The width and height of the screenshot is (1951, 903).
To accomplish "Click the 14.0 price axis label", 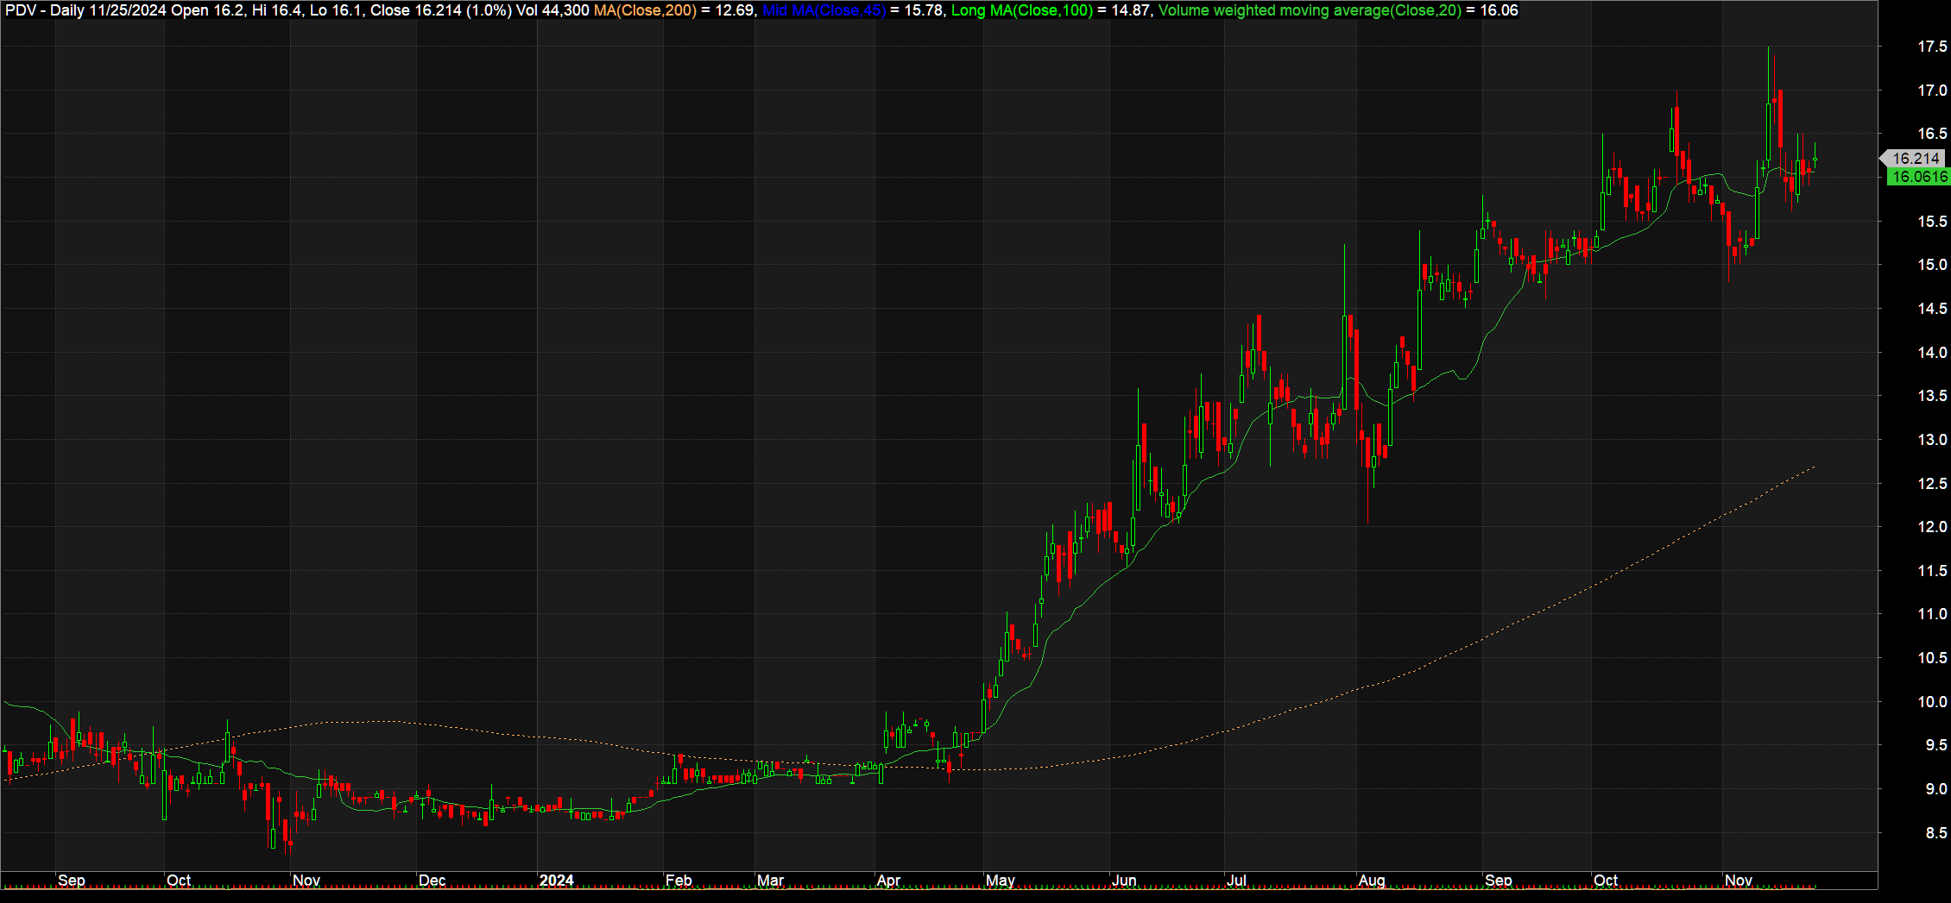I will pyautogui.click(x=1932, y=353).
